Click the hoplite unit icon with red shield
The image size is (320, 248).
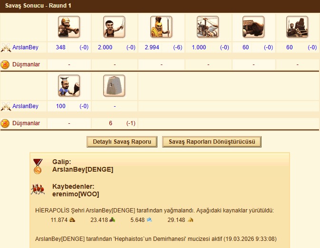pos(161,27)
